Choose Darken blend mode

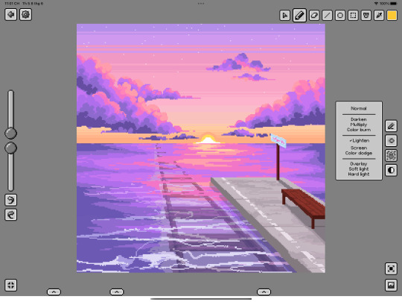point(359,119)
